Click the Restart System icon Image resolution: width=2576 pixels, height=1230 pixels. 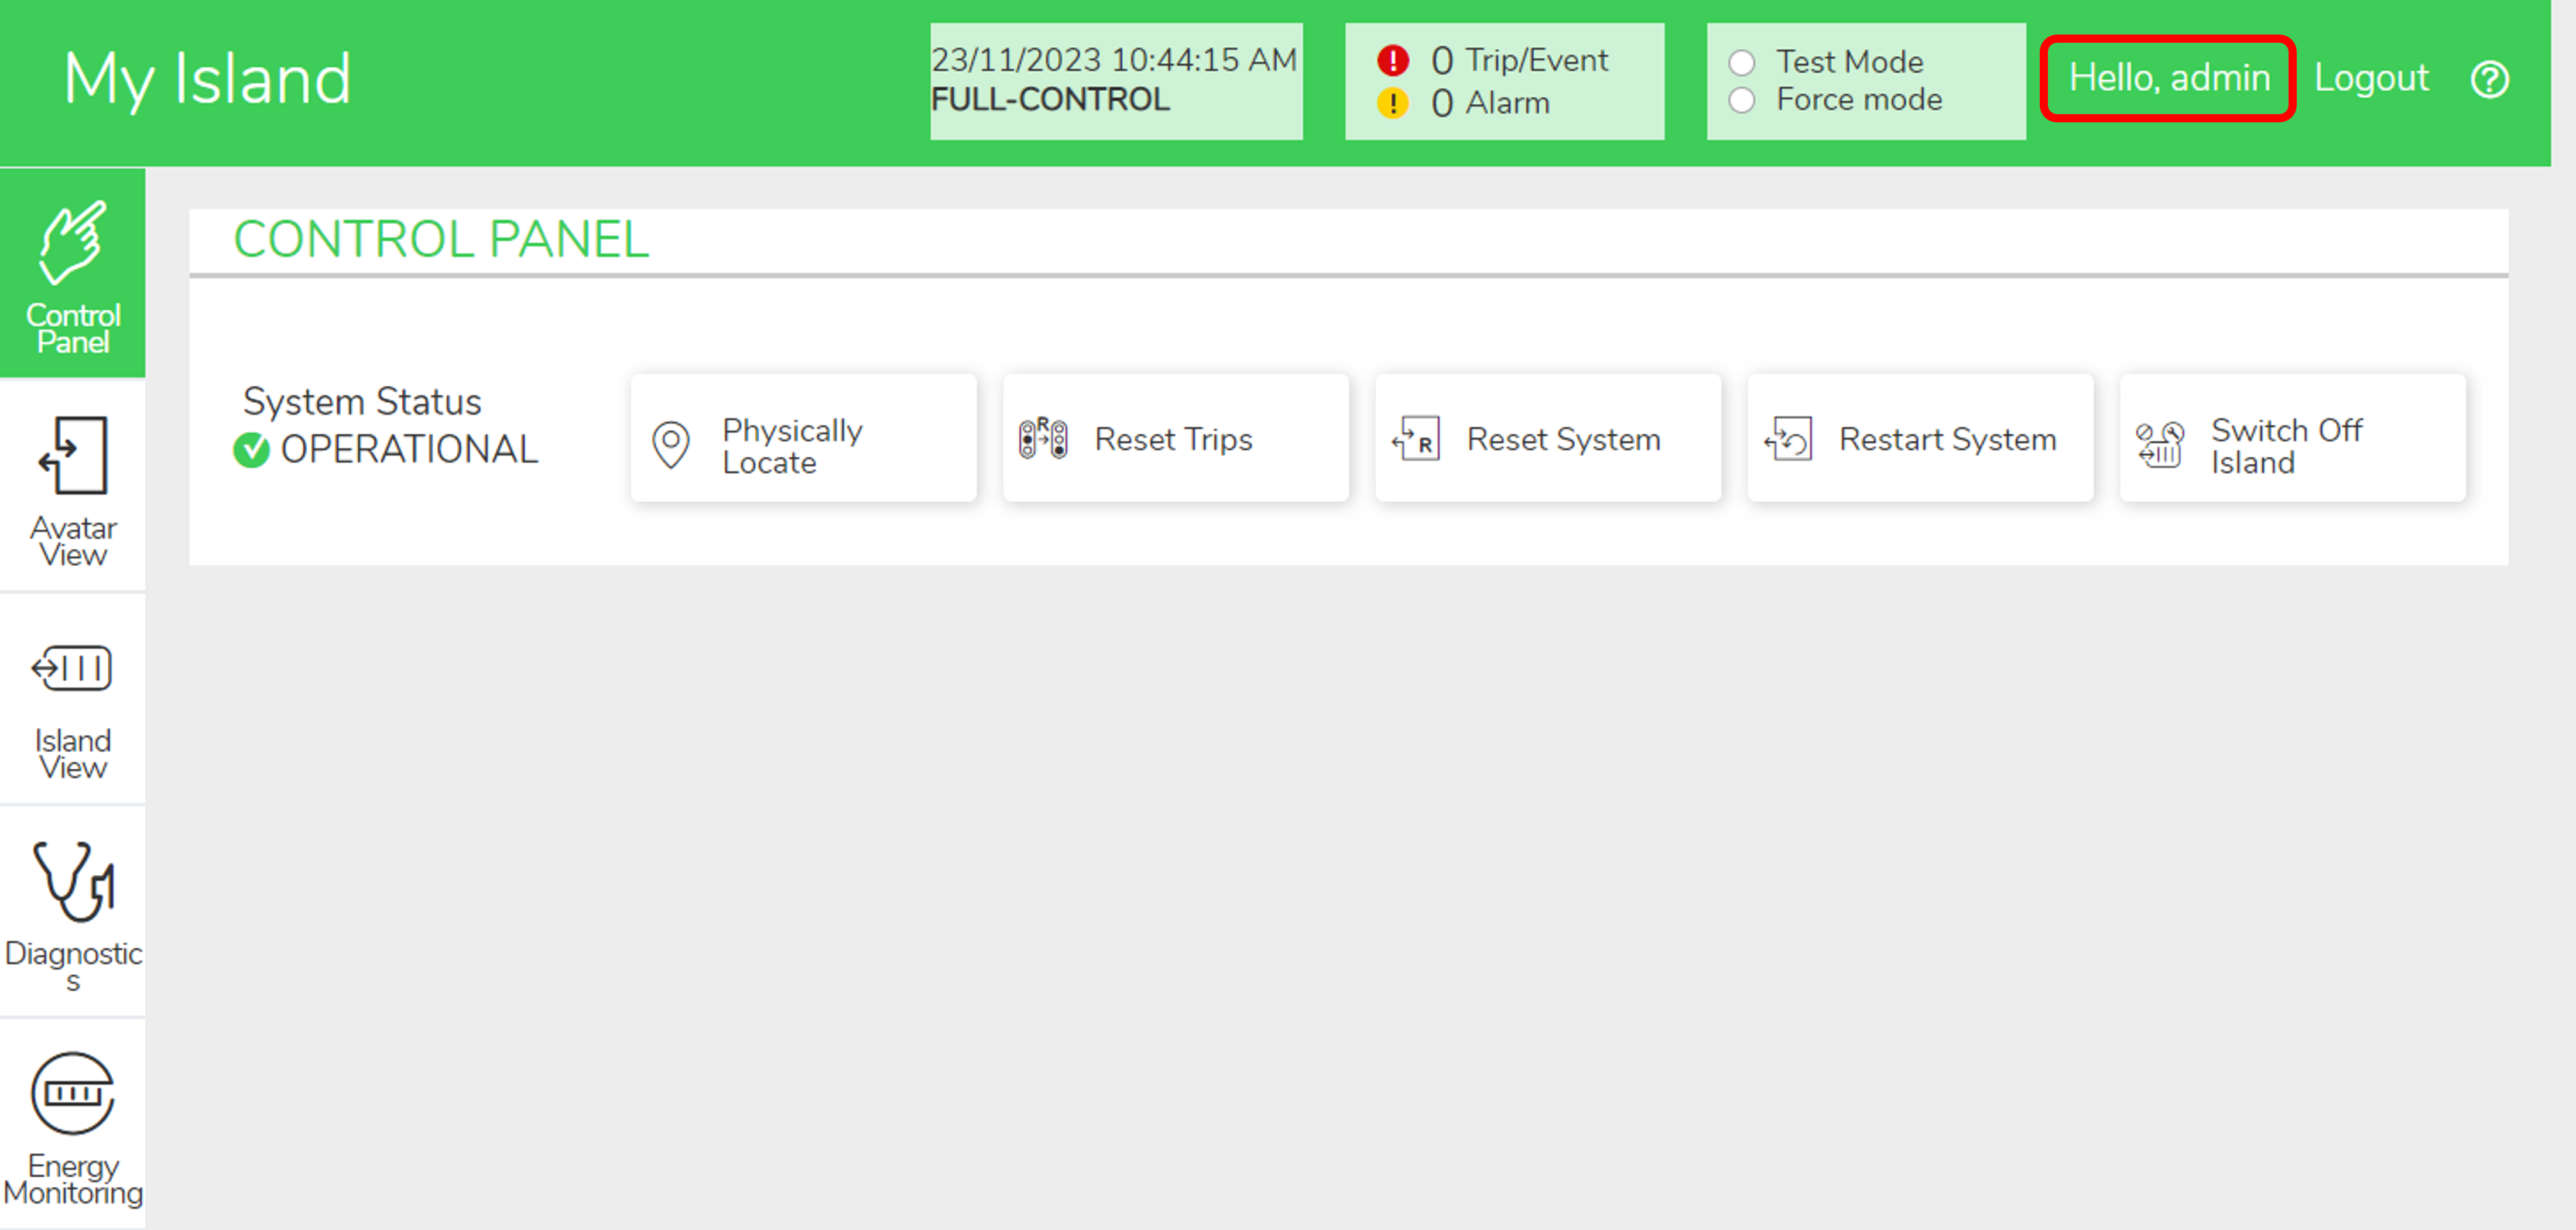pyautogui.click(x=1787, y=439)
